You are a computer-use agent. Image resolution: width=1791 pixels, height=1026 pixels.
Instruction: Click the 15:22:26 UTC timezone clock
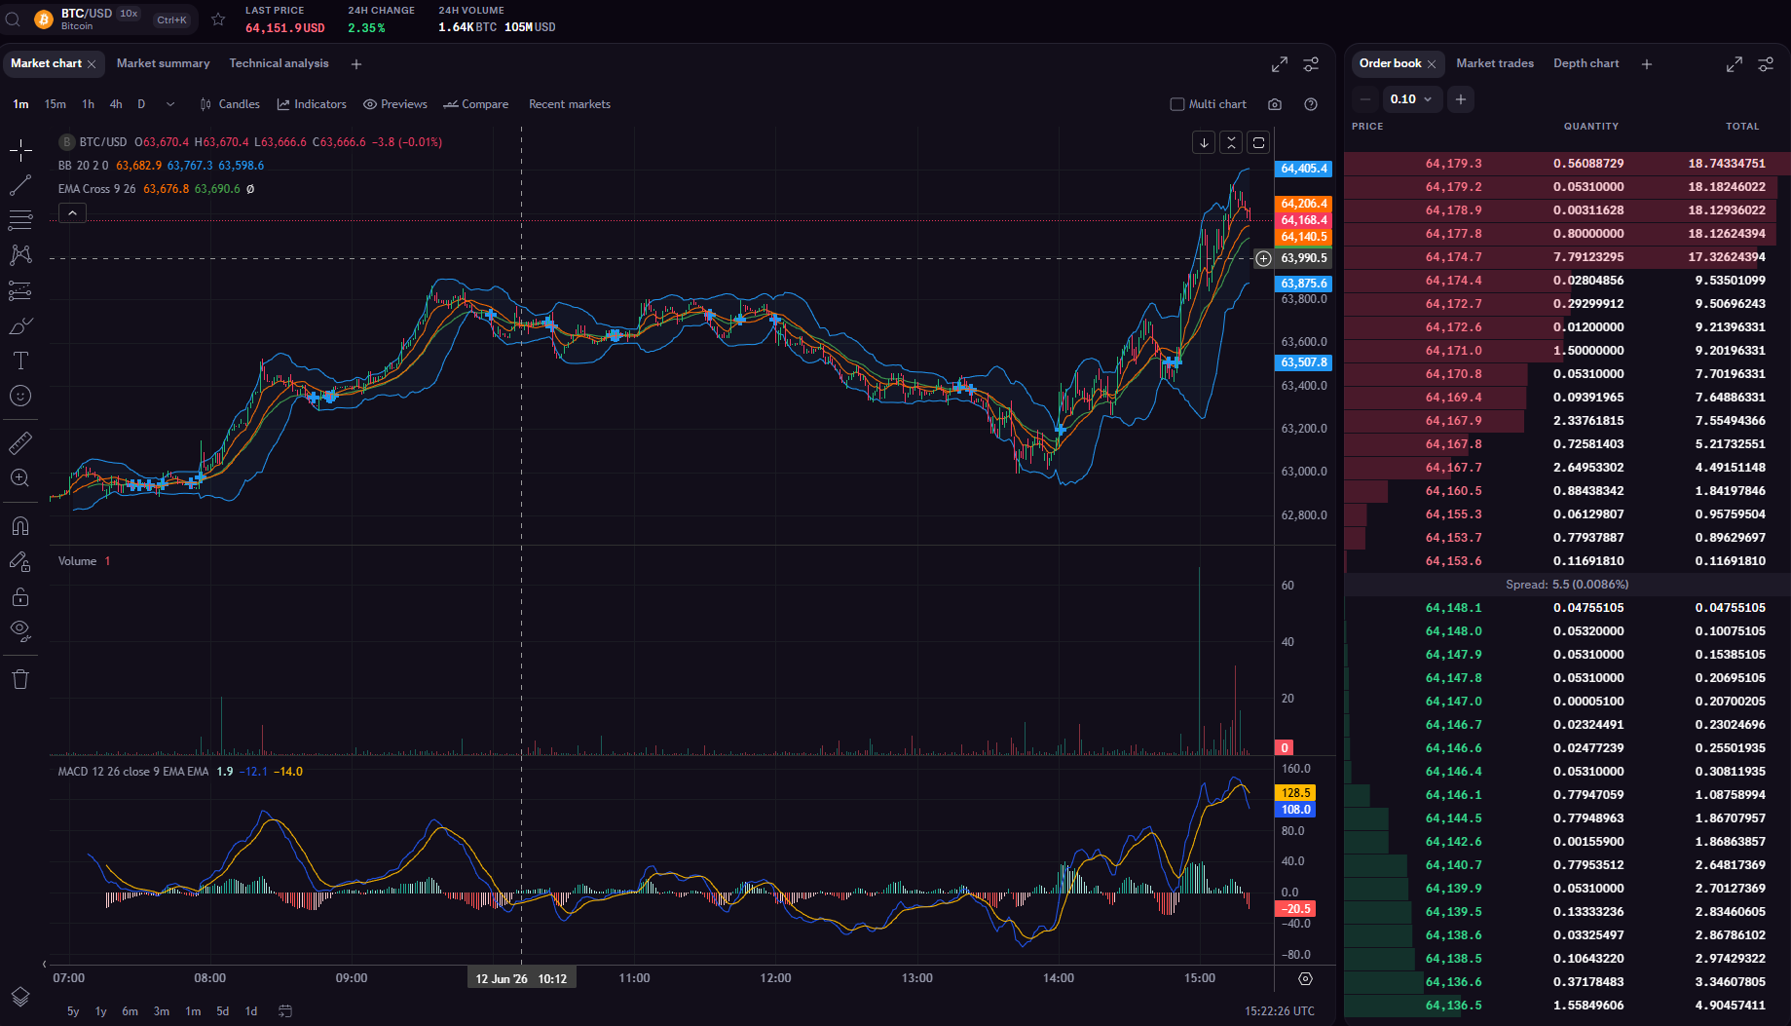[x=1280, y=1011]
